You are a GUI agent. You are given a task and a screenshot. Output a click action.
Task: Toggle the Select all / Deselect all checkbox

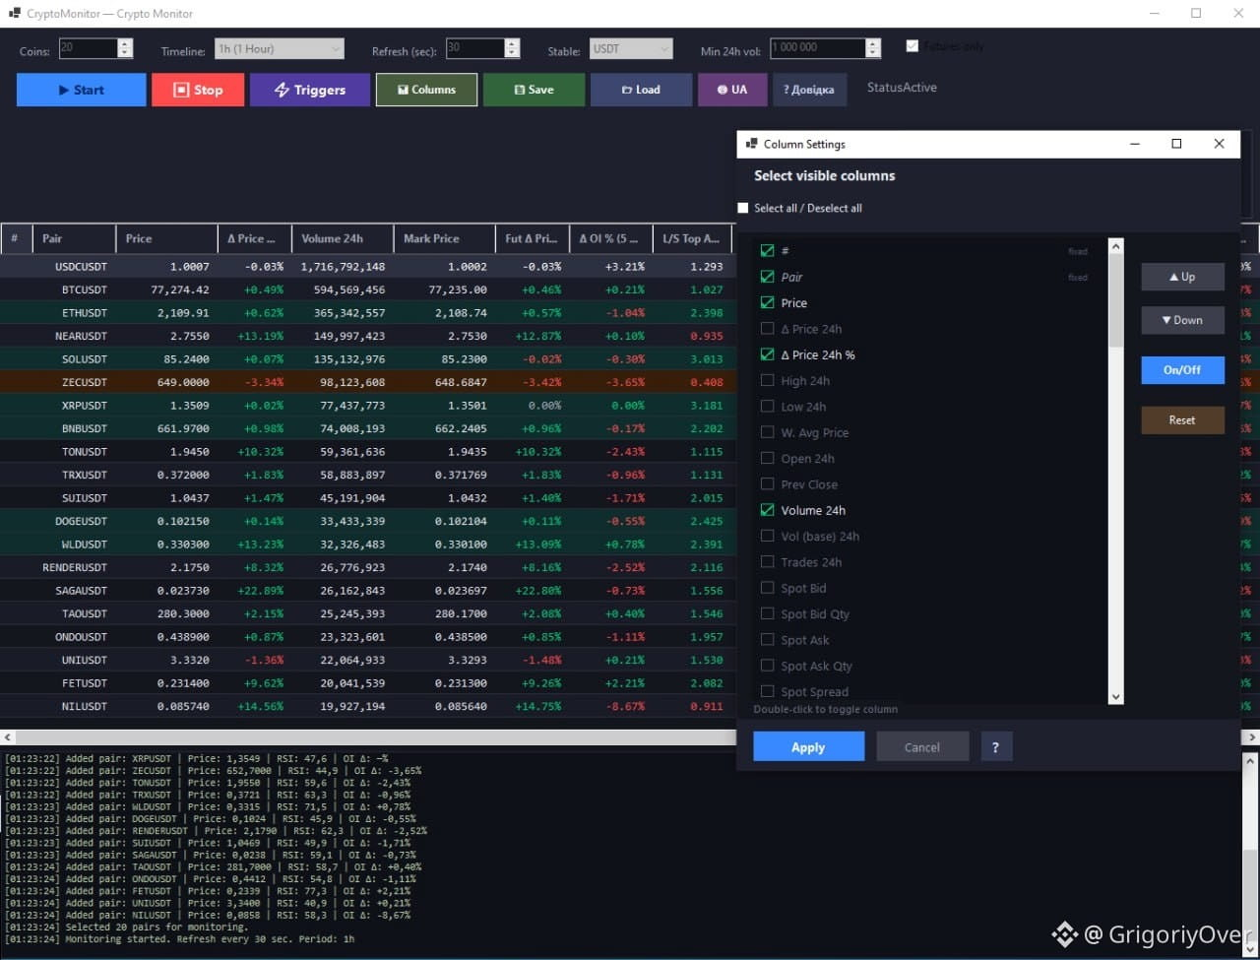pos(743,208)
